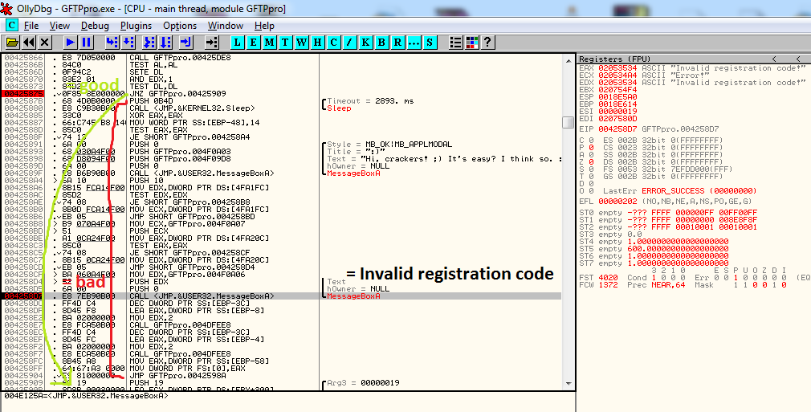Click the EAX register value 02053534

point(617,68)
